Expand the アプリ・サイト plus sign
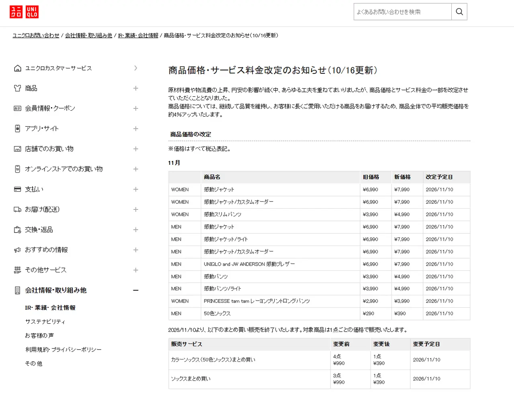The width and height of the screenshot is (514, 396). 136,128
